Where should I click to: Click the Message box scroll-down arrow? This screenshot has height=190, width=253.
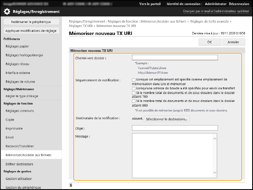click(x=215, y=173)
